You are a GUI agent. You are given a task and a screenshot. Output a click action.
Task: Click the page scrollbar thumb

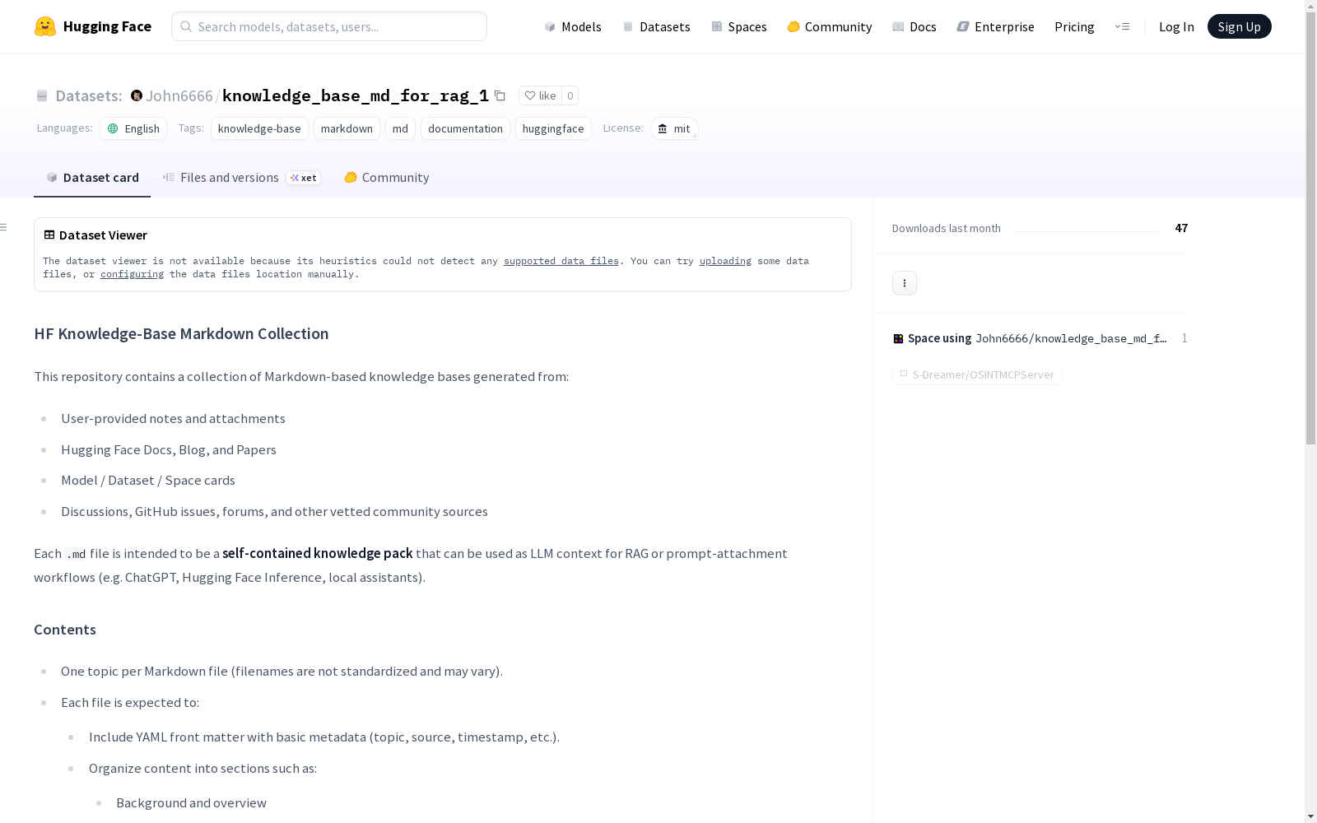coord(1310,229)
